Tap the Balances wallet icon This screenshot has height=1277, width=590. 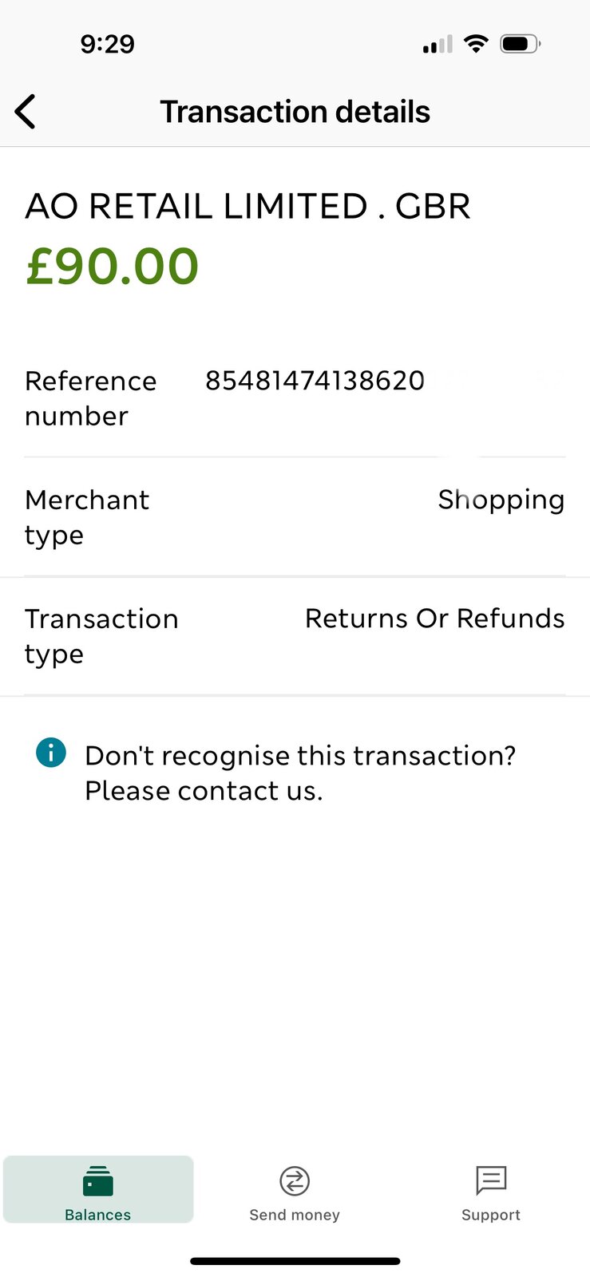coord(98,1180)
